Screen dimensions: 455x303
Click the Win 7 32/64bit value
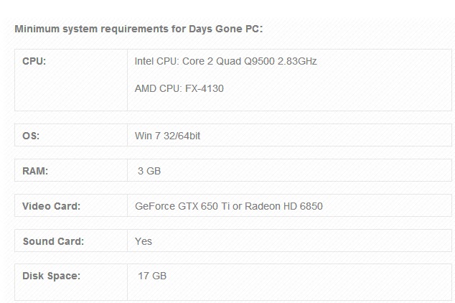pyautogui.click(x=167, y=136)
